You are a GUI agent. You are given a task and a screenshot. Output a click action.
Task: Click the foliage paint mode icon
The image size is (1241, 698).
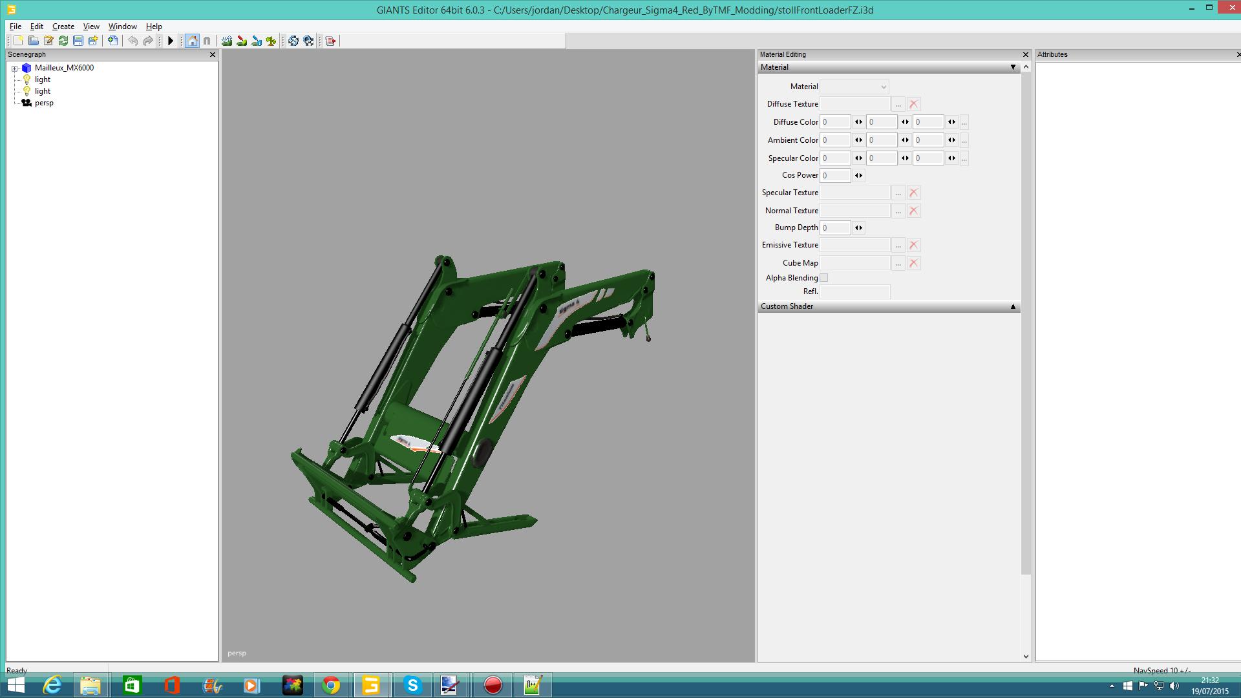coord(271,41)
